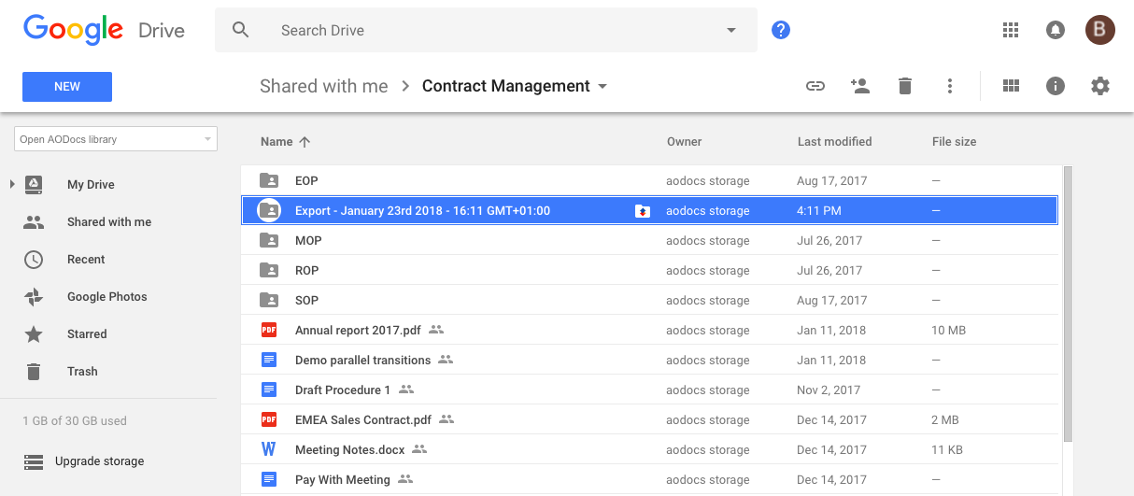Click the Docs icon of Pay With Meeting

[269, 479]
